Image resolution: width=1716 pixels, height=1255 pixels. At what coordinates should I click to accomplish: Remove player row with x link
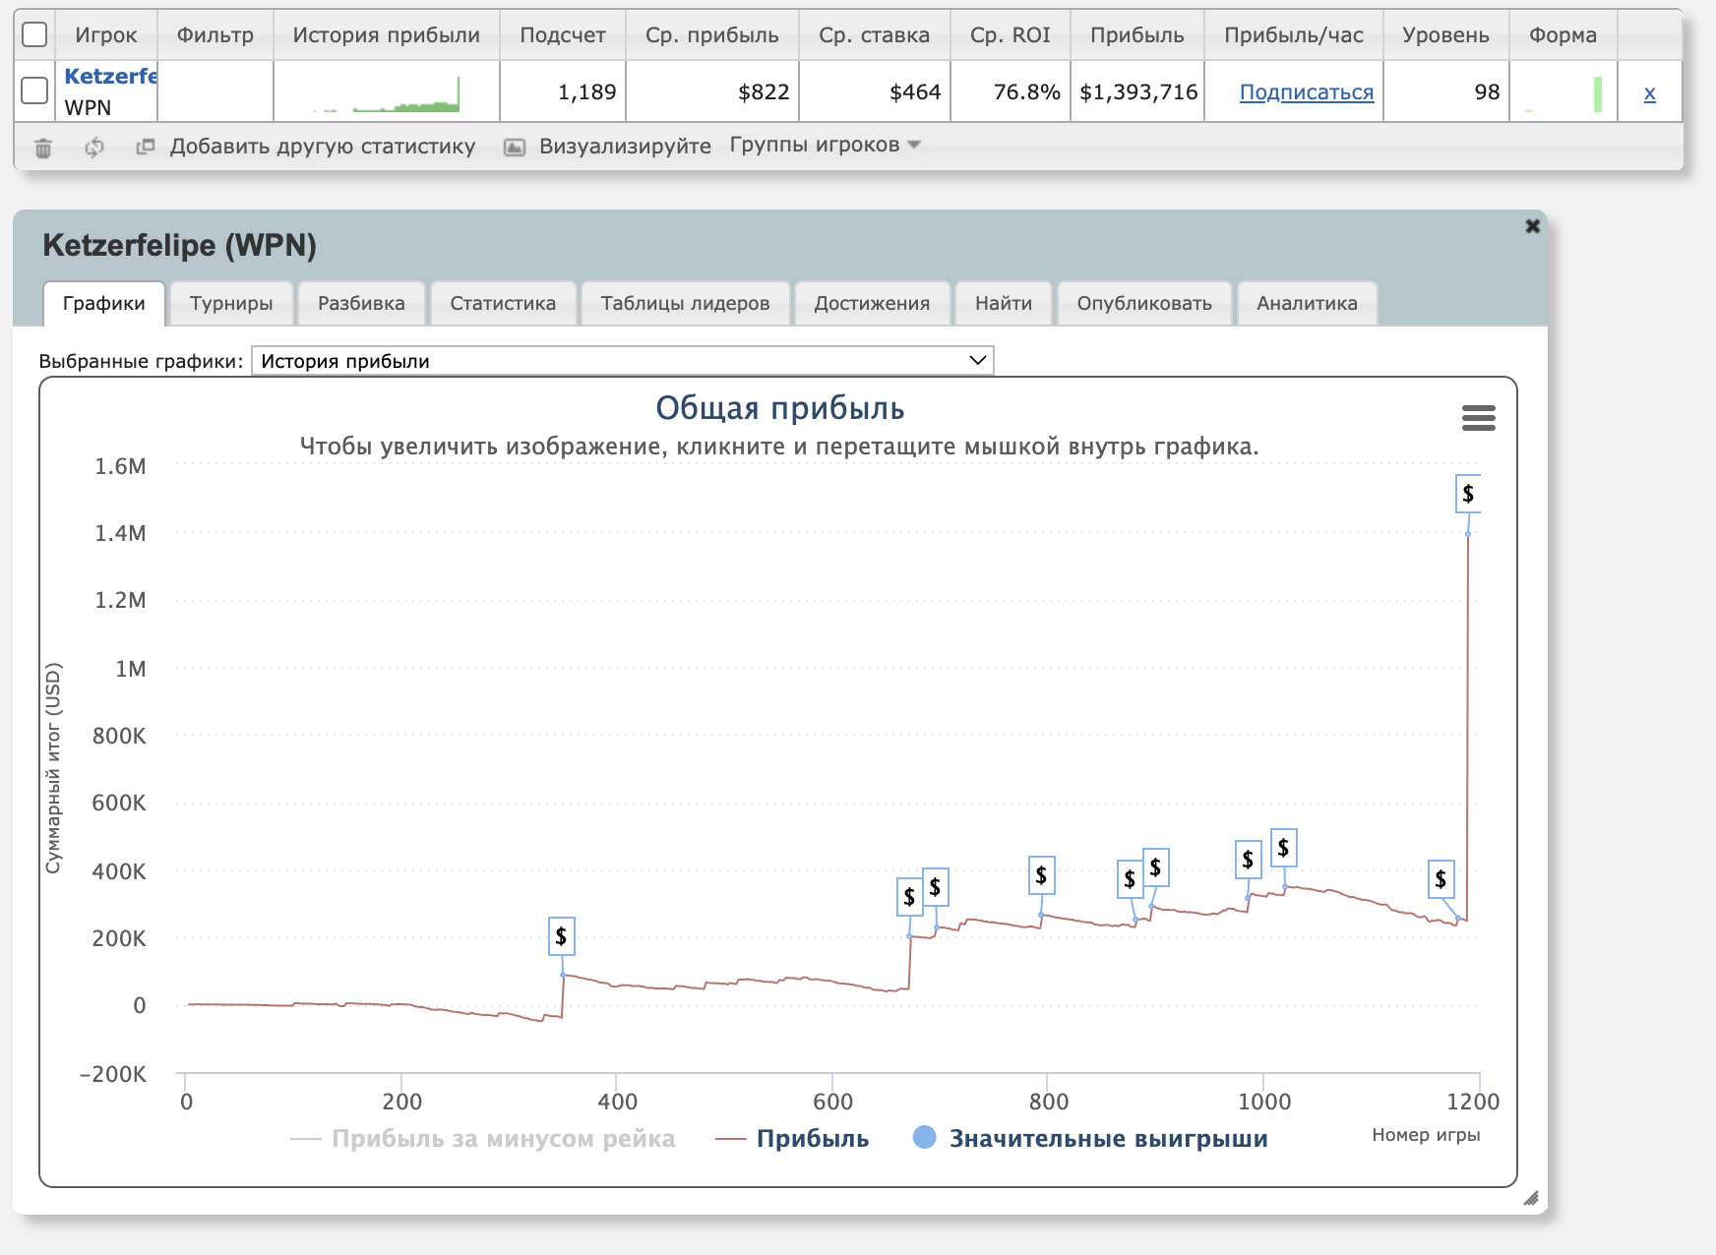click(1649, 93)
